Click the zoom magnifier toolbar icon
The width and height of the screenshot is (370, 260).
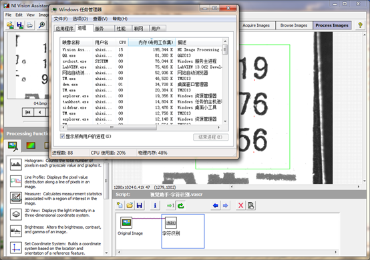coord(41,25)
